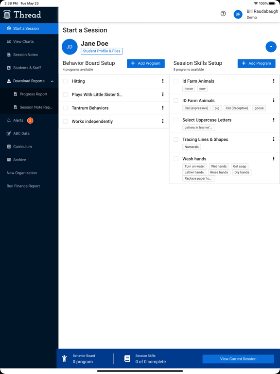Image resolution: width=280 pixels, height=374 pixels.
Task: Select the Rinse hands step tag
Action: [219, 172]
